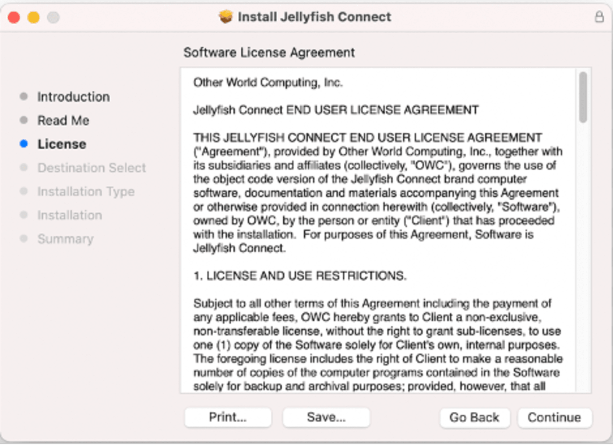Click the Summary step in sidebar
Viewport: 613px width, 445px height.
65,239
